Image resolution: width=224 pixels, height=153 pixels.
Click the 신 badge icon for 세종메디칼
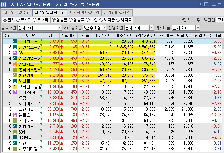[15, 149]
